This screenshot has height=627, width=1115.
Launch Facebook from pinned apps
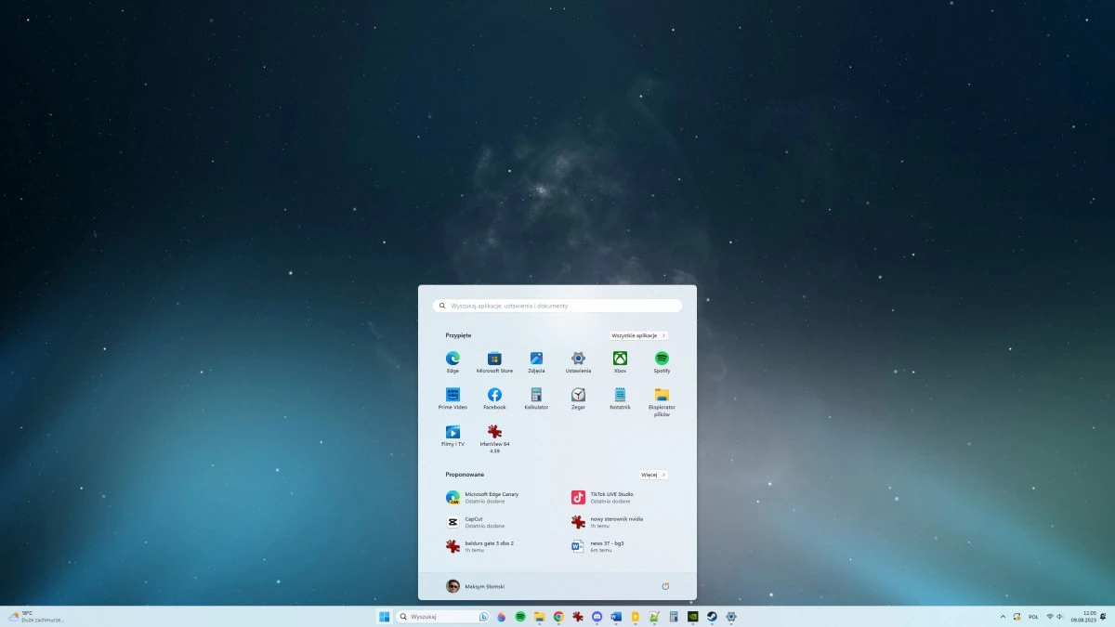(494, 395)
